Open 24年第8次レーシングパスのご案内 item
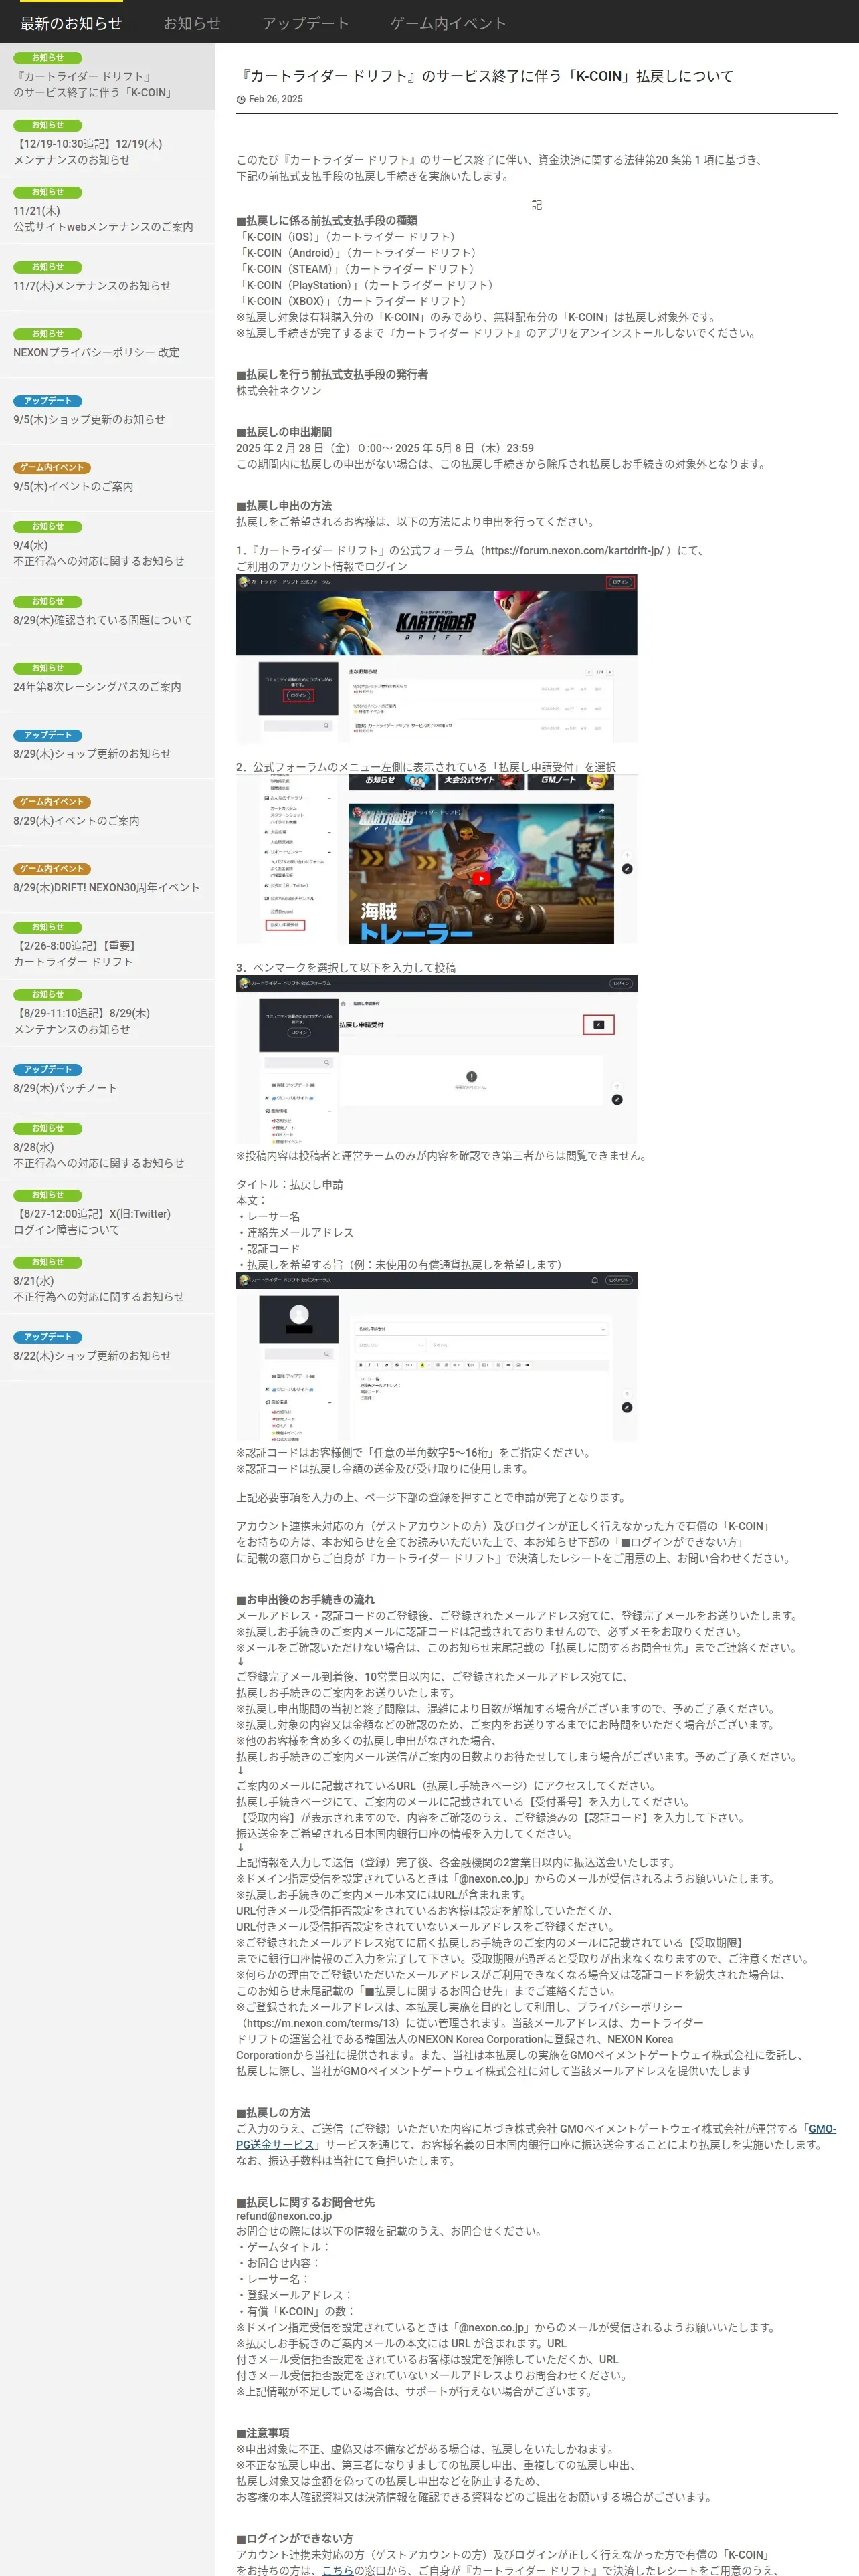Image resolution: width=859 pixels, height=2576 pixels. (x=107, y=679)
